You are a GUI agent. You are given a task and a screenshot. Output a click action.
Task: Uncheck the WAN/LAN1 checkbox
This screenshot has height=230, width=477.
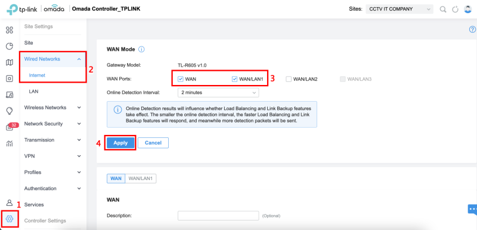coord(234,79)
